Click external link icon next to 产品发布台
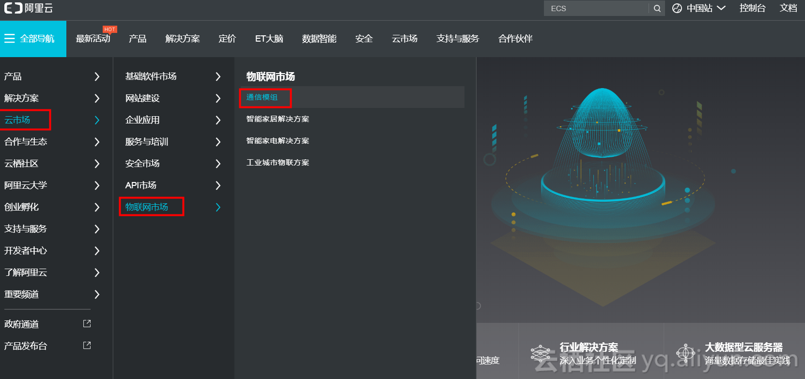The height and width of the screenshot is (379, 805). (87, 345)
